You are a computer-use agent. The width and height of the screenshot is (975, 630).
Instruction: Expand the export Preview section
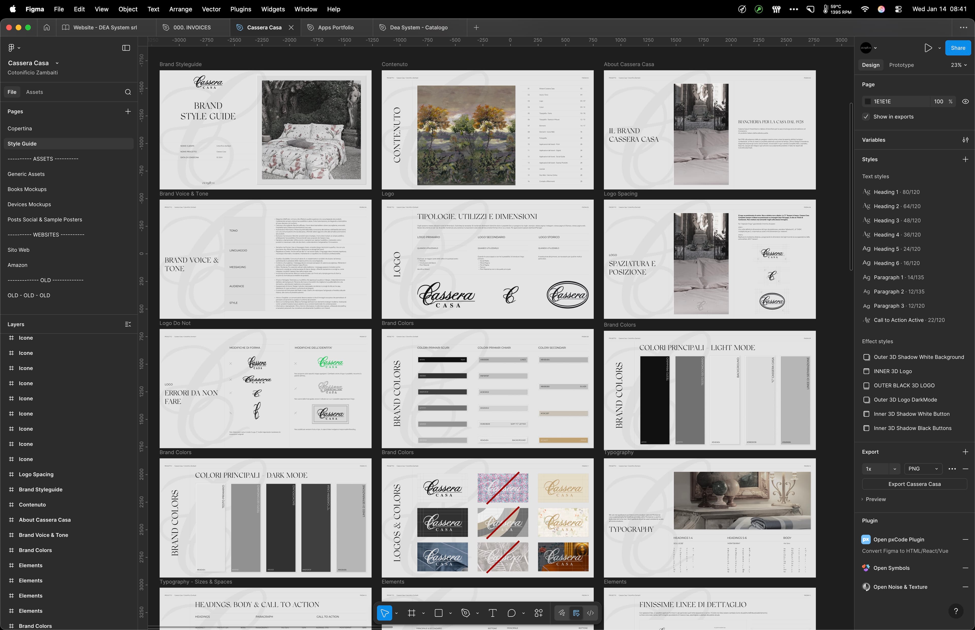(873, 499)
